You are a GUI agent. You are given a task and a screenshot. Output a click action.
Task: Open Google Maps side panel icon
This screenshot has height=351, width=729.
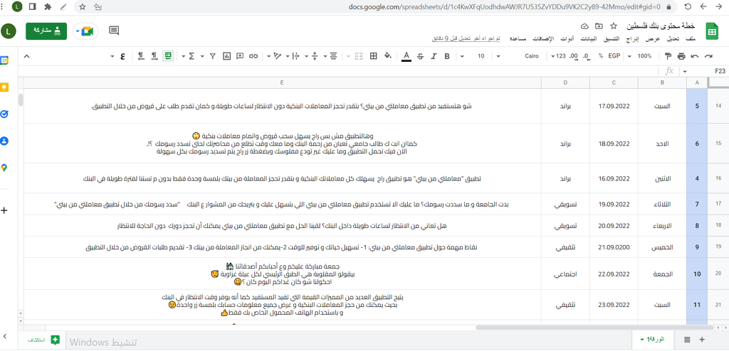coord(4,168)
